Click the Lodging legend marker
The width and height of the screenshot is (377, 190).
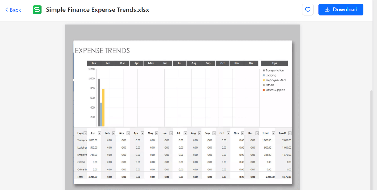(x=264, y=76)
